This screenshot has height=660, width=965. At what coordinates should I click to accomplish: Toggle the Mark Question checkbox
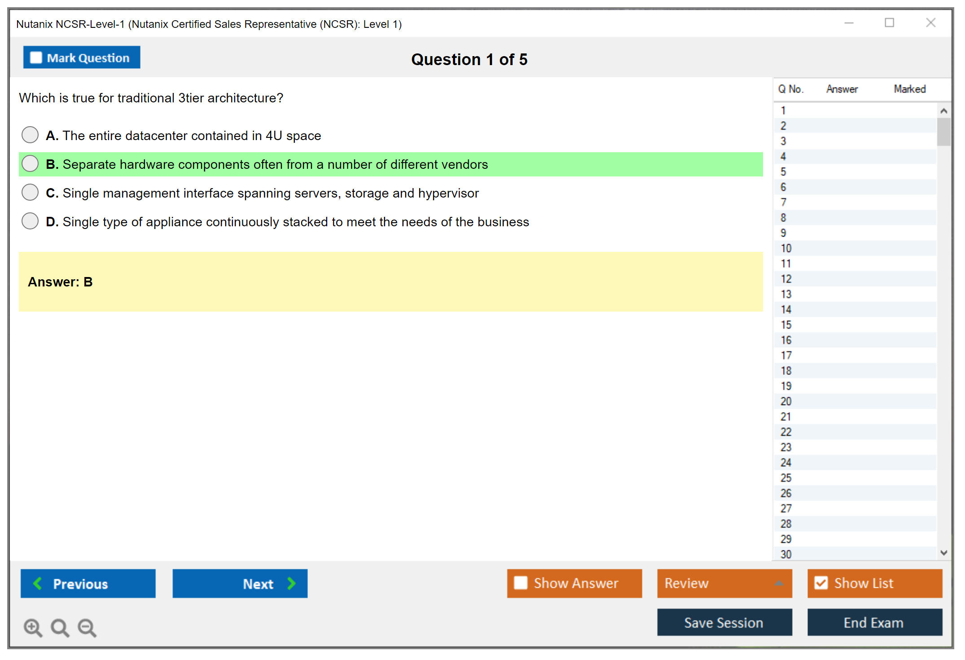[x=36, y=57]
